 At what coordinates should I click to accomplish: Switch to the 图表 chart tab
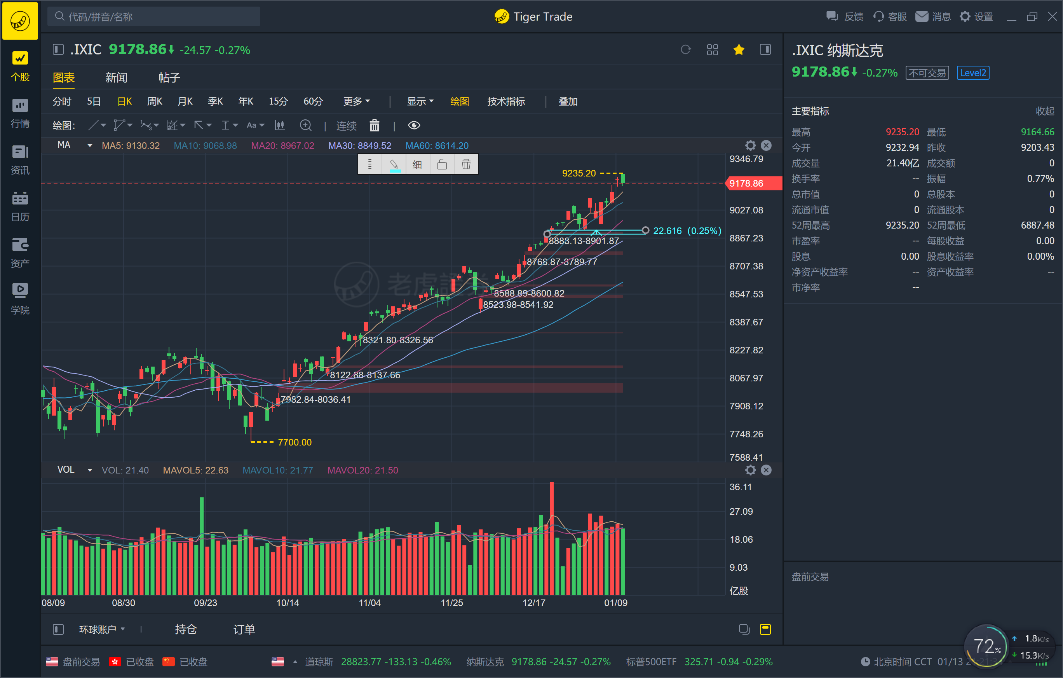coord(64,78)
